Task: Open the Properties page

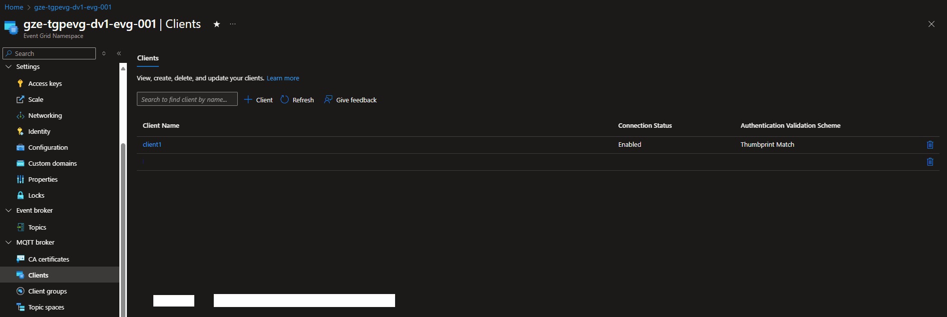Action: (x=43, y=179)
